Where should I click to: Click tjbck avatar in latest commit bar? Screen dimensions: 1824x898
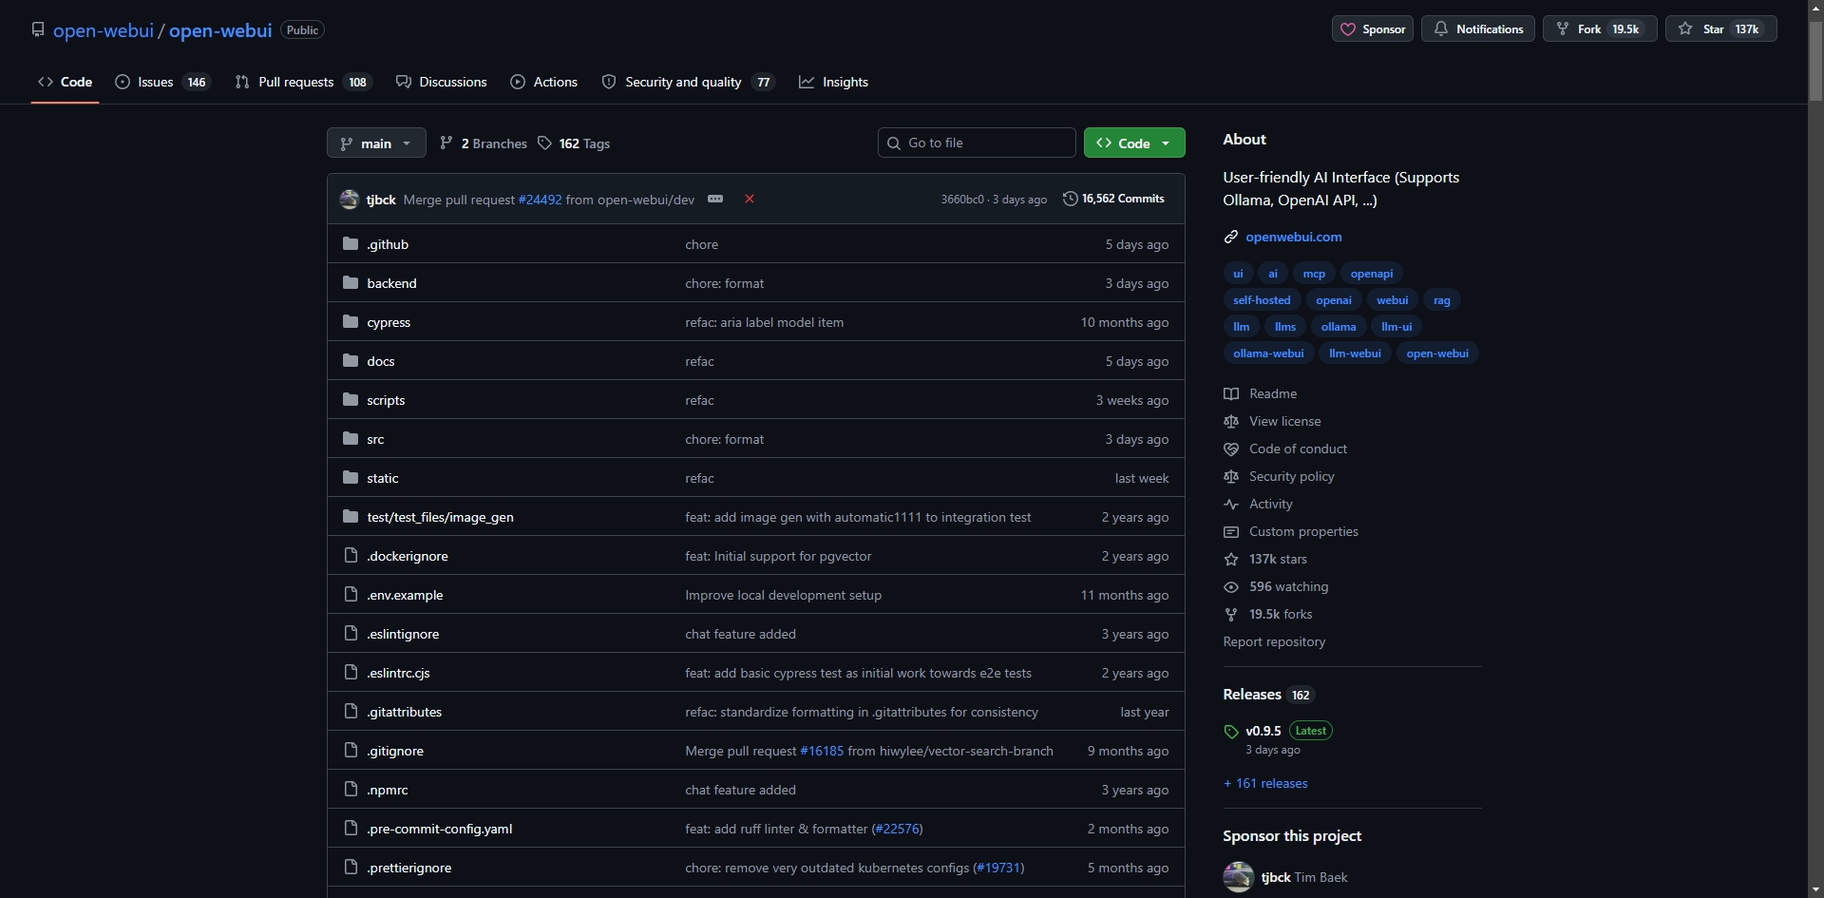(x=349, y=200)
